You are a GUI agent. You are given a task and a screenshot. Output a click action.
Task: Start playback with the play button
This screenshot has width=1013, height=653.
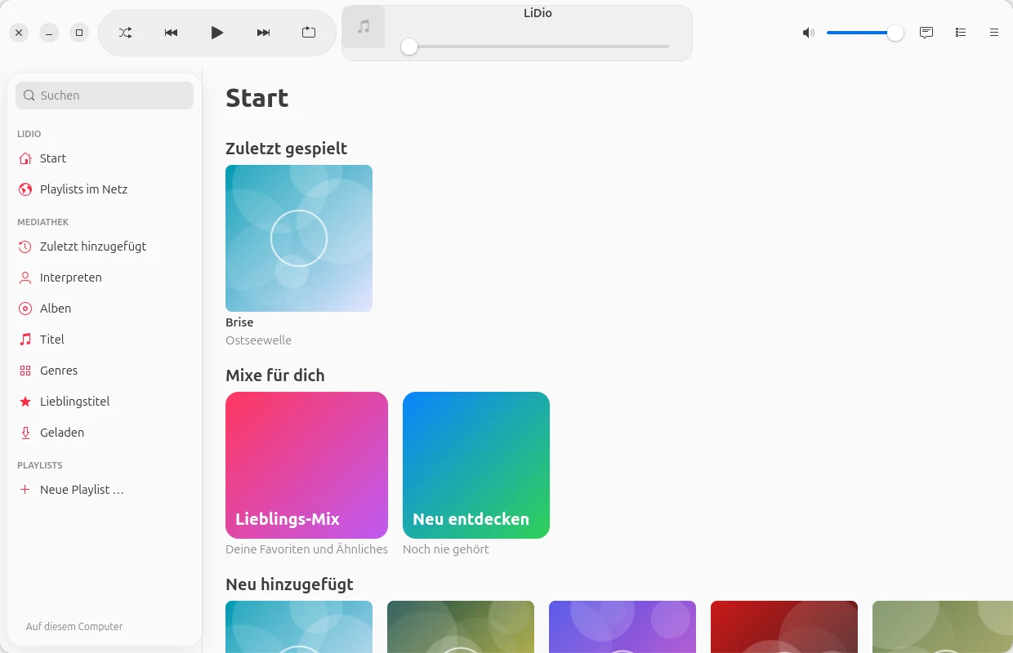click(216, 33)
